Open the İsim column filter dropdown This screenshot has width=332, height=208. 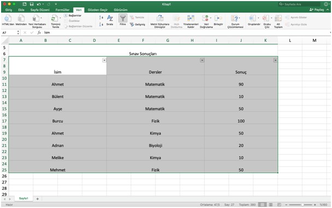click(x=104, y=60)
